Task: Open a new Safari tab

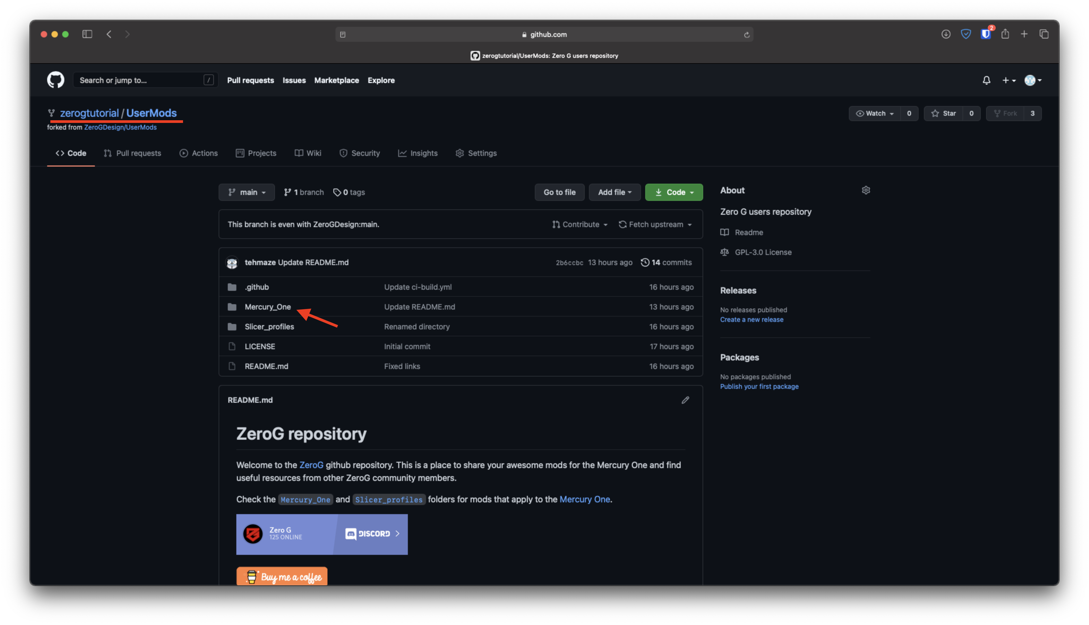Action: (1024, 34)
